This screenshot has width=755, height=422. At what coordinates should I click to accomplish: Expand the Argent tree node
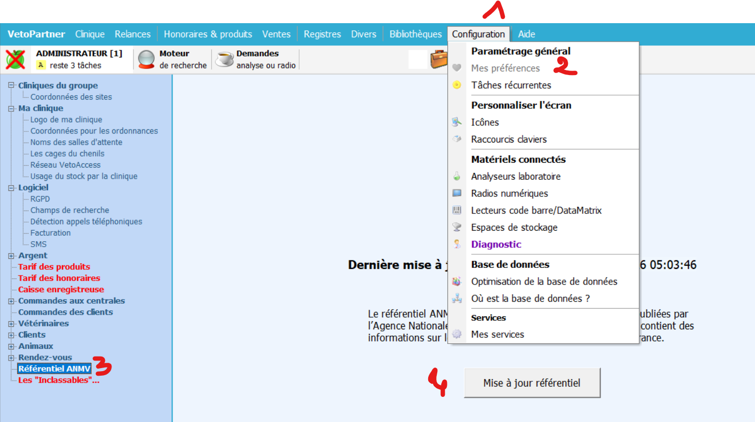(x=11, y=256)
